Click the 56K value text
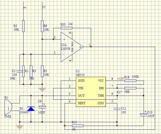Image resolution: width=161 pixels, height=134 pixels. (127, 91)
